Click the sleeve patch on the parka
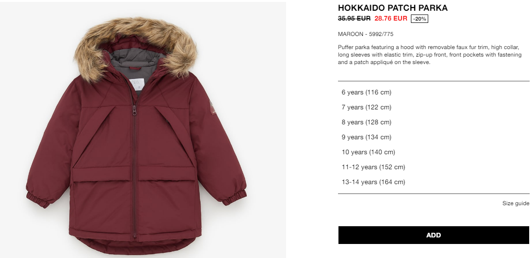The width and height of the screenshot is (532, 258). 211,108
